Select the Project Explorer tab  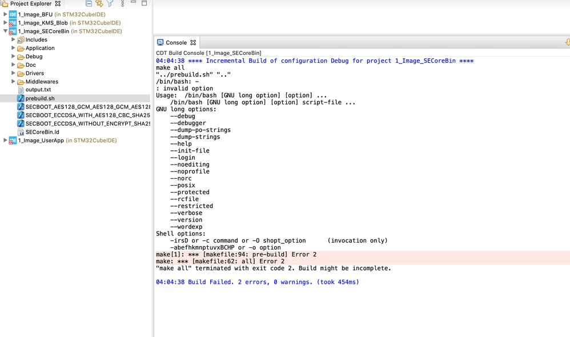tap(30, 3)
